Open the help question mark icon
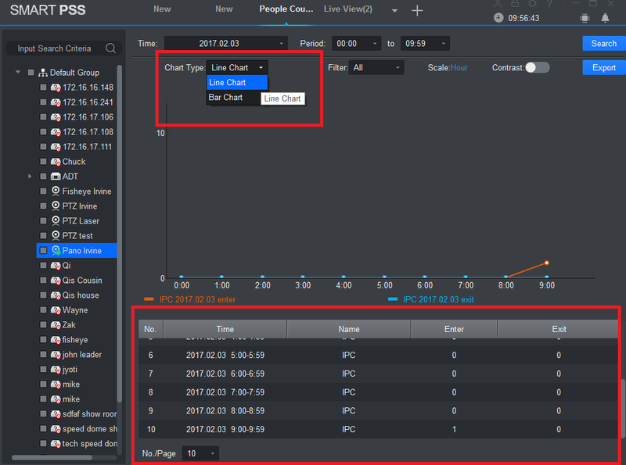626x465 pixels. tap(550, 4)
